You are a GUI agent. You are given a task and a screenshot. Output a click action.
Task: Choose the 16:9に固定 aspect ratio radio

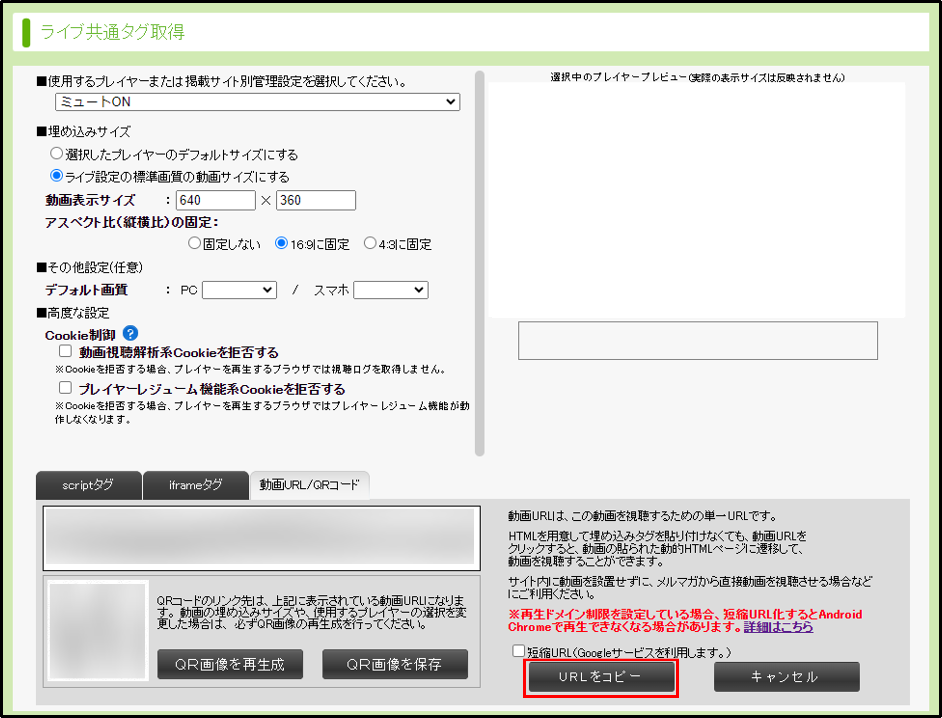(x=281, y=243)
